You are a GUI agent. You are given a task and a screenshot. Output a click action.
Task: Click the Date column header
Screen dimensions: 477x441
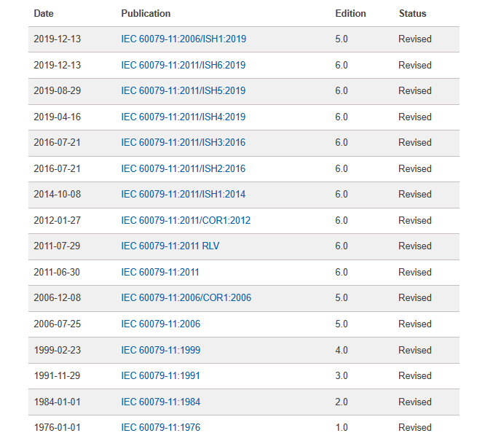(x=44, y=14)
